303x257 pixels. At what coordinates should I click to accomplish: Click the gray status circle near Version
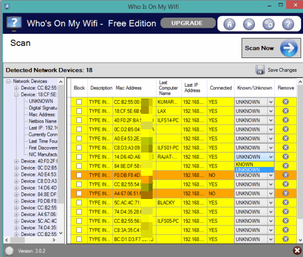[9, 251]
